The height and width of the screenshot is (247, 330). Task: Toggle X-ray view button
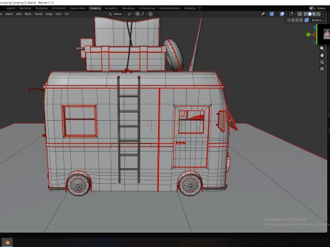coord(300,14)
